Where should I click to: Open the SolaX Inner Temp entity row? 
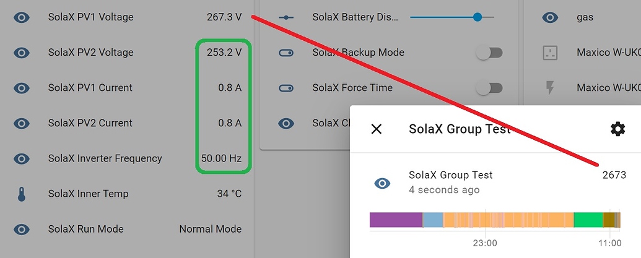[88, 194]
